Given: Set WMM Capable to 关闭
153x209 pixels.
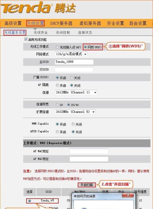Looking at the screenshot, I should (73, 124).
